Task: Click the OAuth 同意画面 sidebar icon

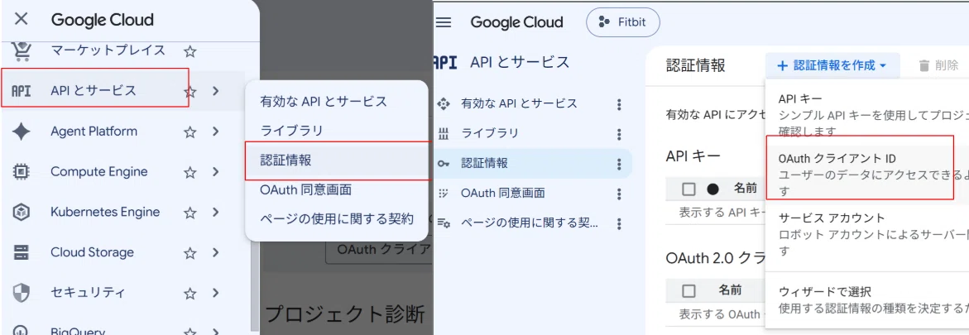Action: click(443, 194)
